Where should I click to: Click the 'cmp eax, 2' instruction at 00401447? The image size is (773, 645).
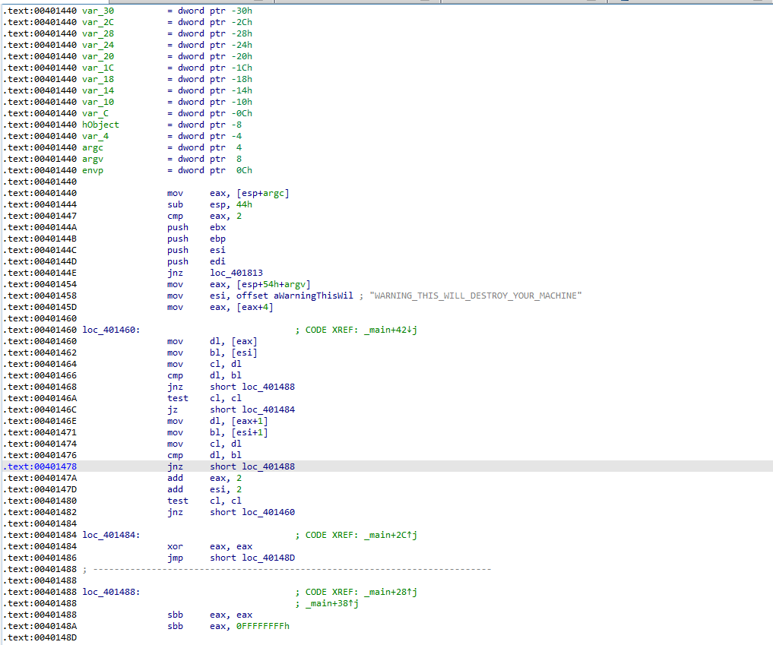(204, 216)
